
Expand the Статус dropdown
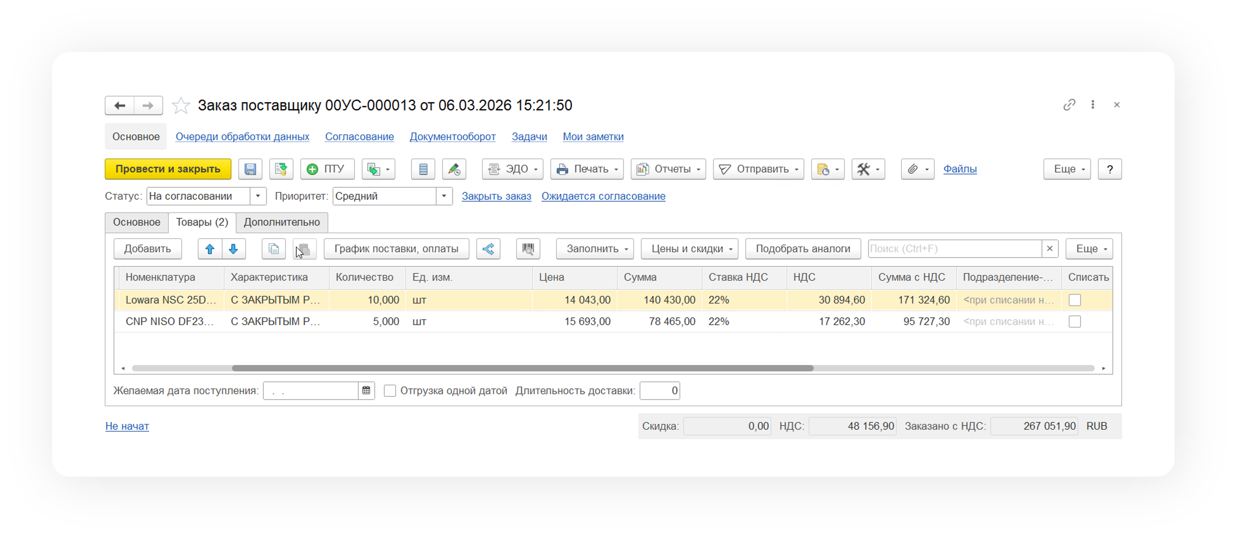[x=258, y=196]
